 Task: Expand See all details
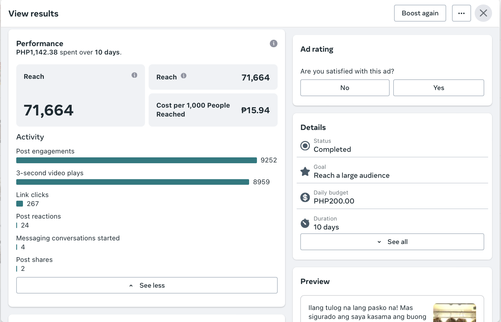pos(392,242)
